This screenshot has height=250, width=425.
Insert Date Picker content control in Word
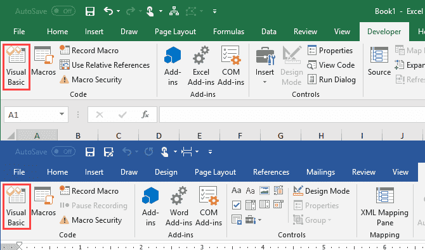pyautogui.click(x=278, y=204)
